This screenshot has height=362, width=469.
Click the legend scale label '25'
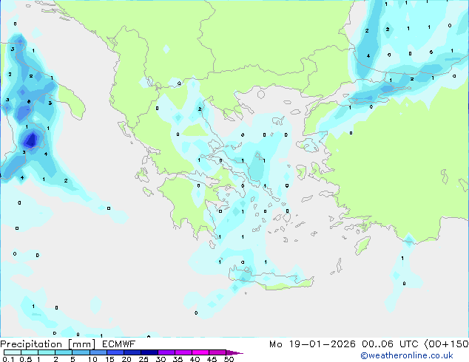tap(144, 359)
